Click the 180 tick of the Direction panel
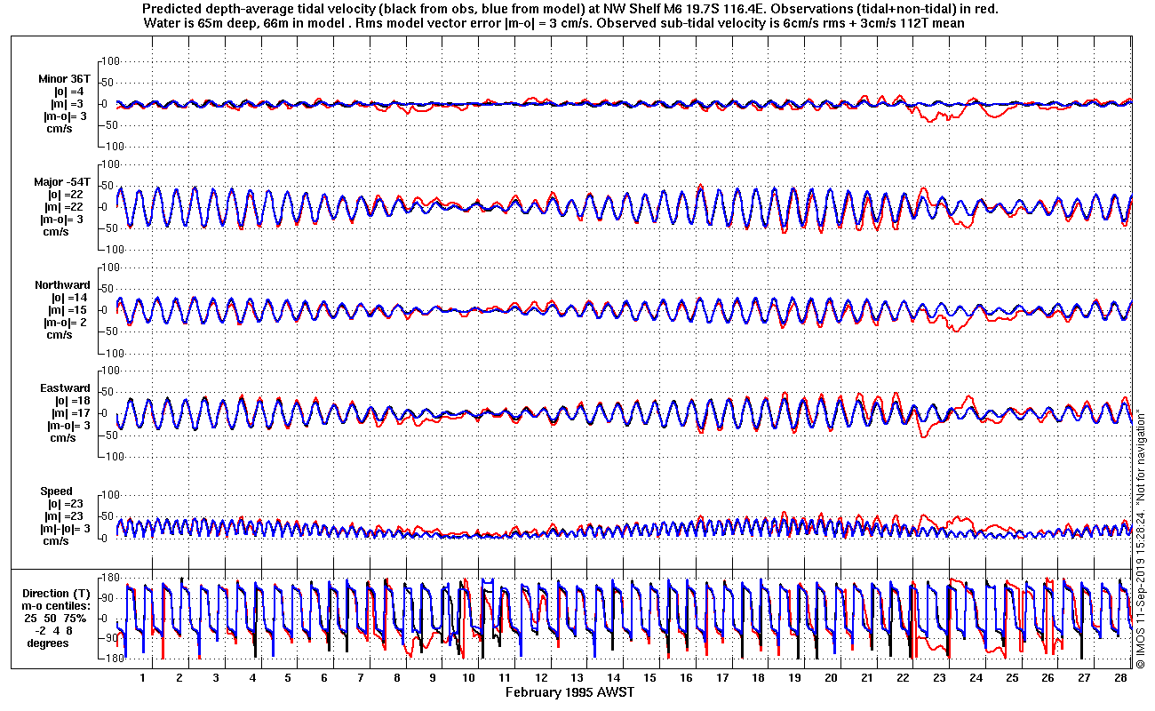1155x711 pixels. (111, 579)
